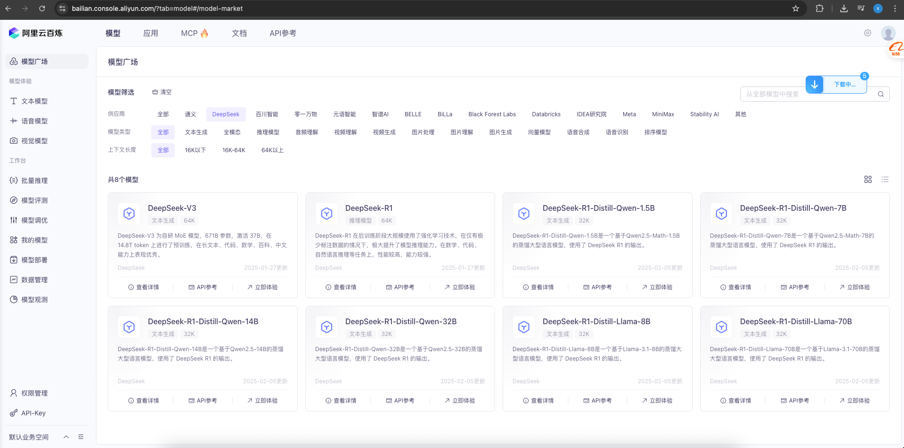Screen dimensions: 904x448
Task: Click 1688 floating badge icon
Action: coord(896,49)
